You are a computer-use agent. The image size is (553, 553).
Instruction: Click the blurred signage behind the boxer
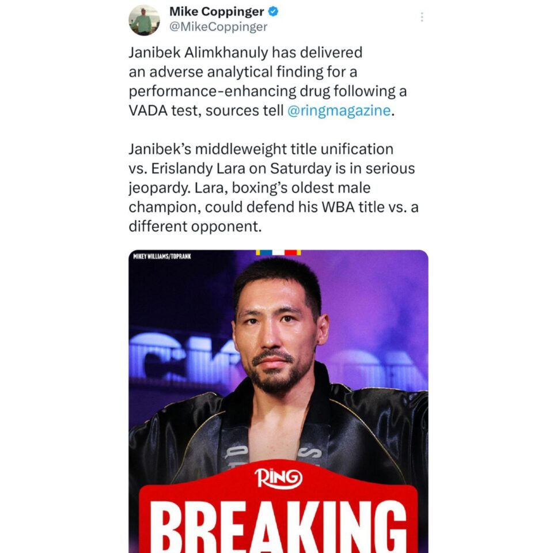pyautogui.click(x=184, y=356)
